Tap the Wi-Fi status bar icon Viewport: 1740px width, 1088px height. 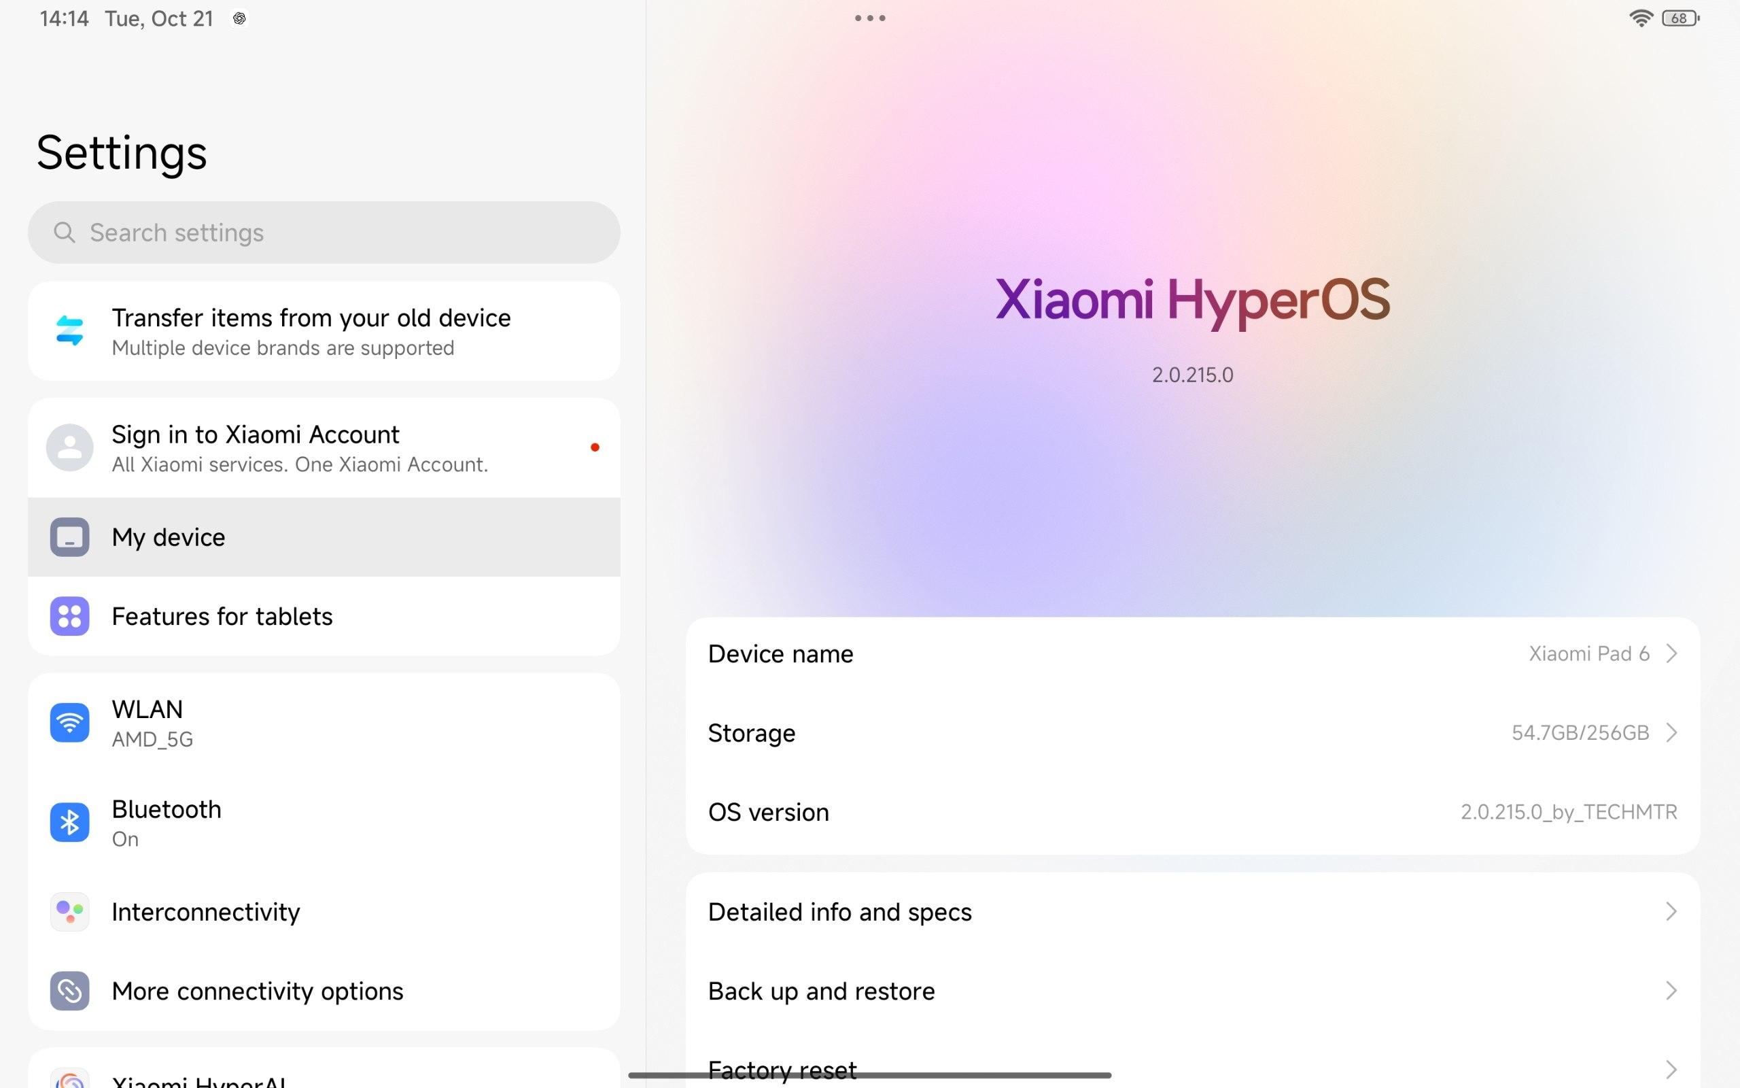(x=1640, y=18)
